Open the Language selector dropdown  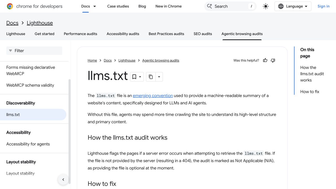(293, 6)
